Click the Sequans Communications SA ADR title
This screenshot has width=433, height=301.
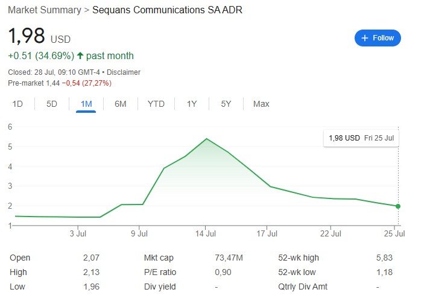[167, 10]
